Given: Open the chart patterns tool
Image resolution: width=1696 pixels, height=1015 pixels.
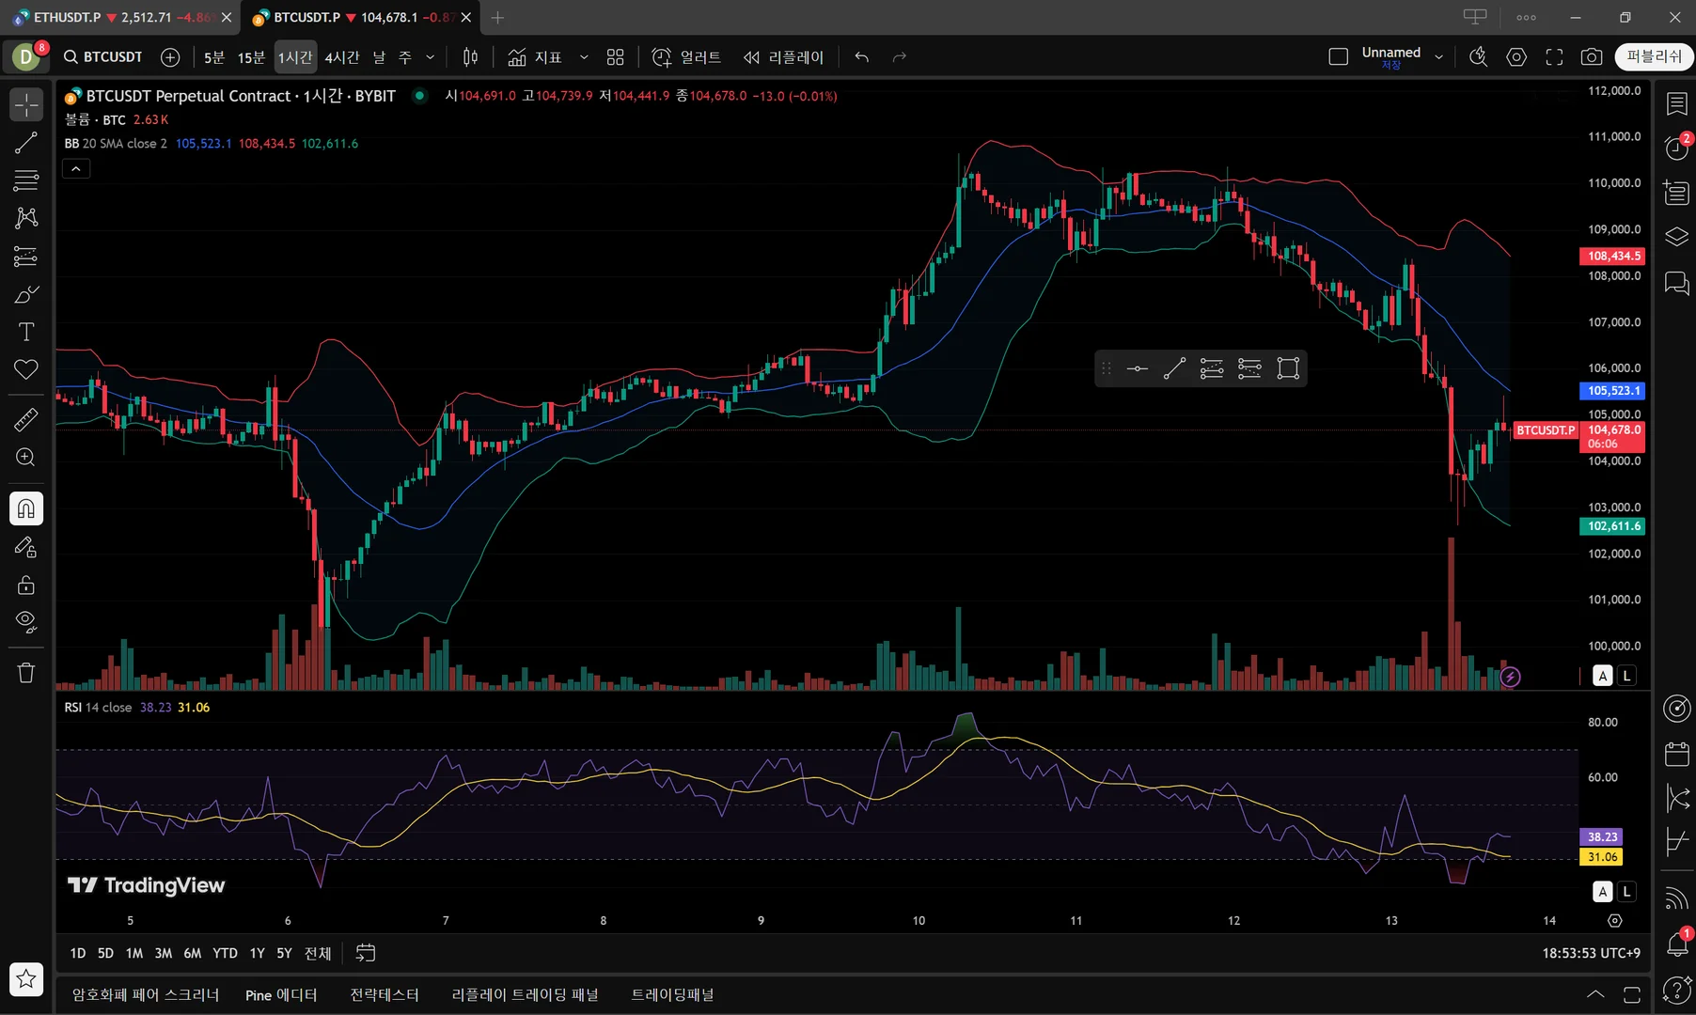Looking at the screenshot, I should 26,218.
